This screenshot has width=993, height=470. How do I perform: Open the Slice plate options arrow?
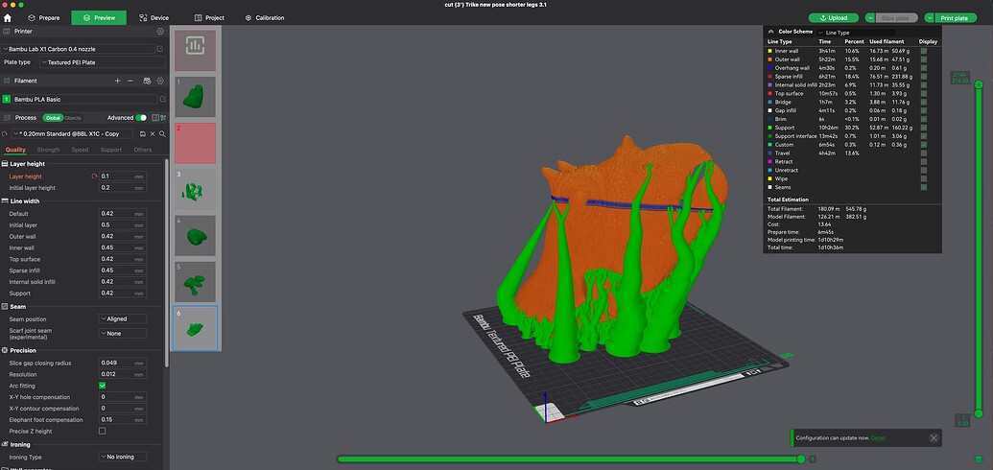coord(870,18)
